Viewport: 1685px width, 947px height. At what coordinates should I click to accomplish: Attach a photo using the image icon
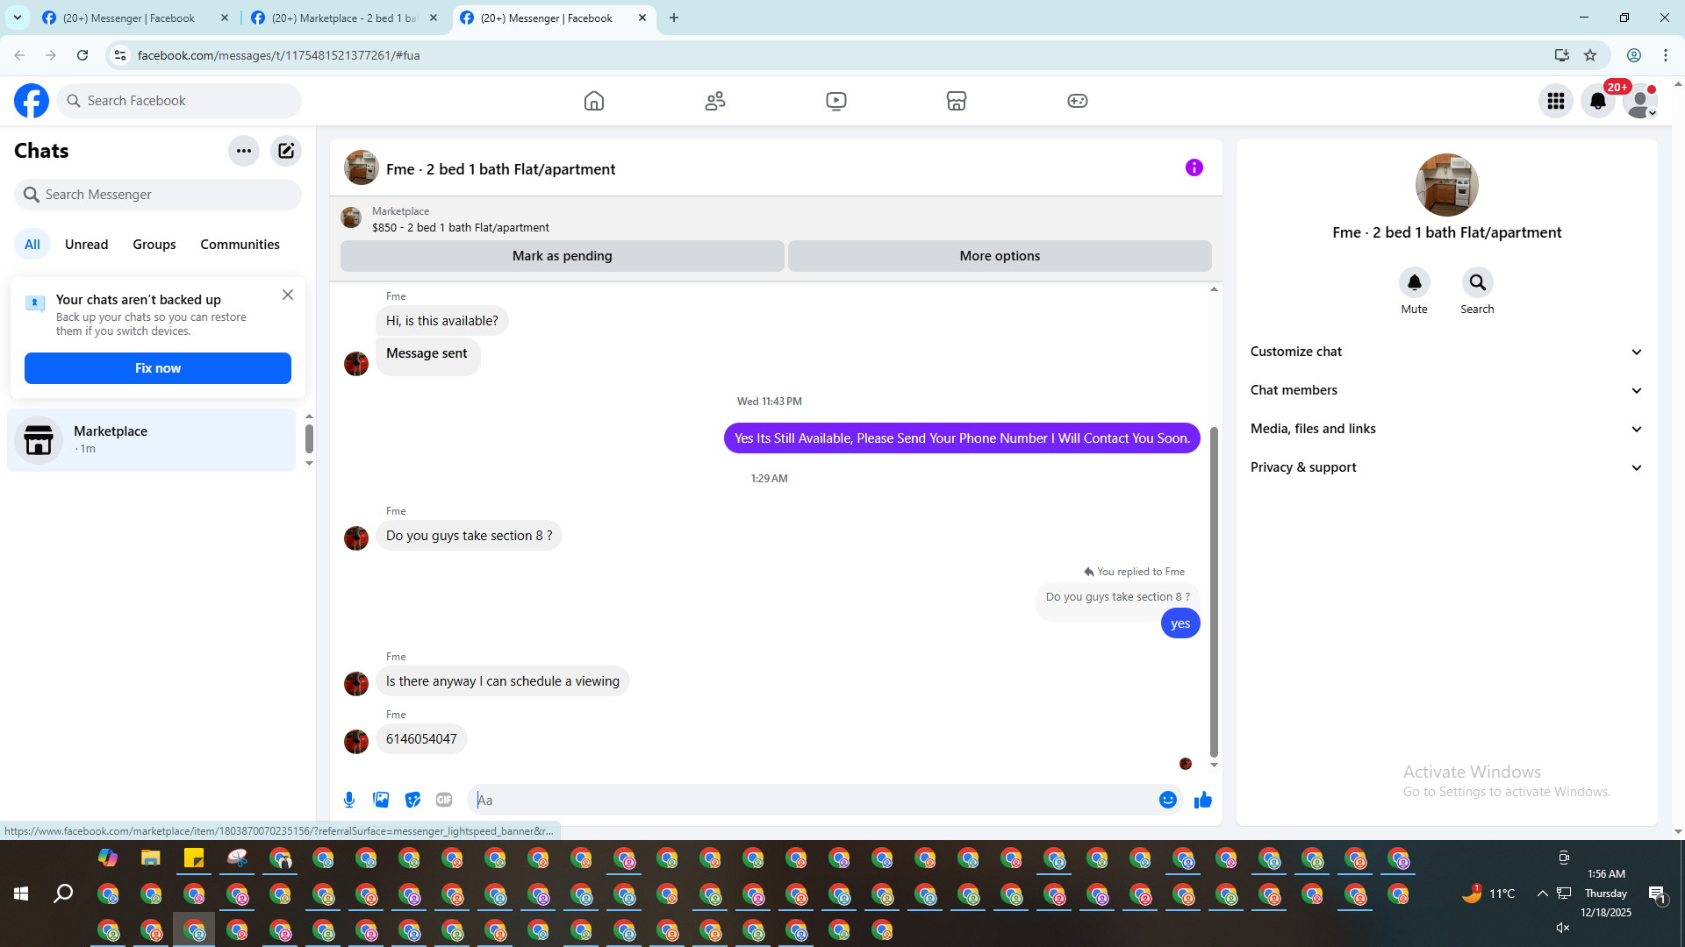coord(381,800)
